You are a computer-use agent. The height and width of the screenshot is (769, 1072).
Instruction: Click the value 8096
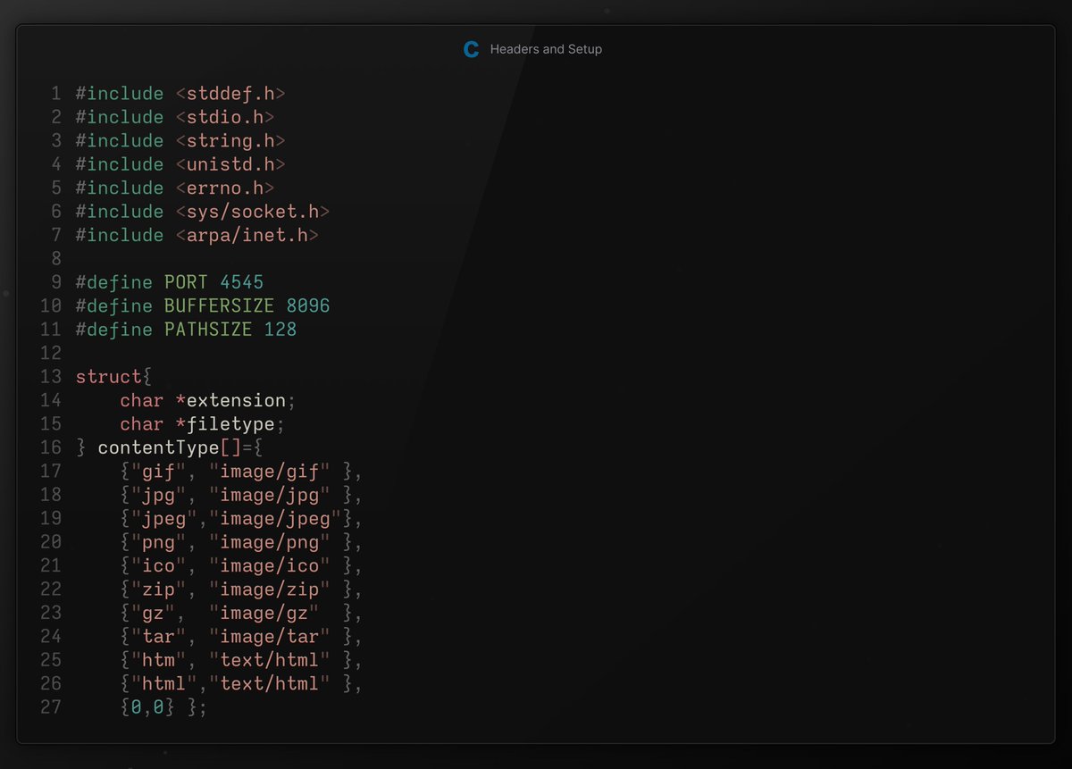pyautogui.click(x=308, y=306)
